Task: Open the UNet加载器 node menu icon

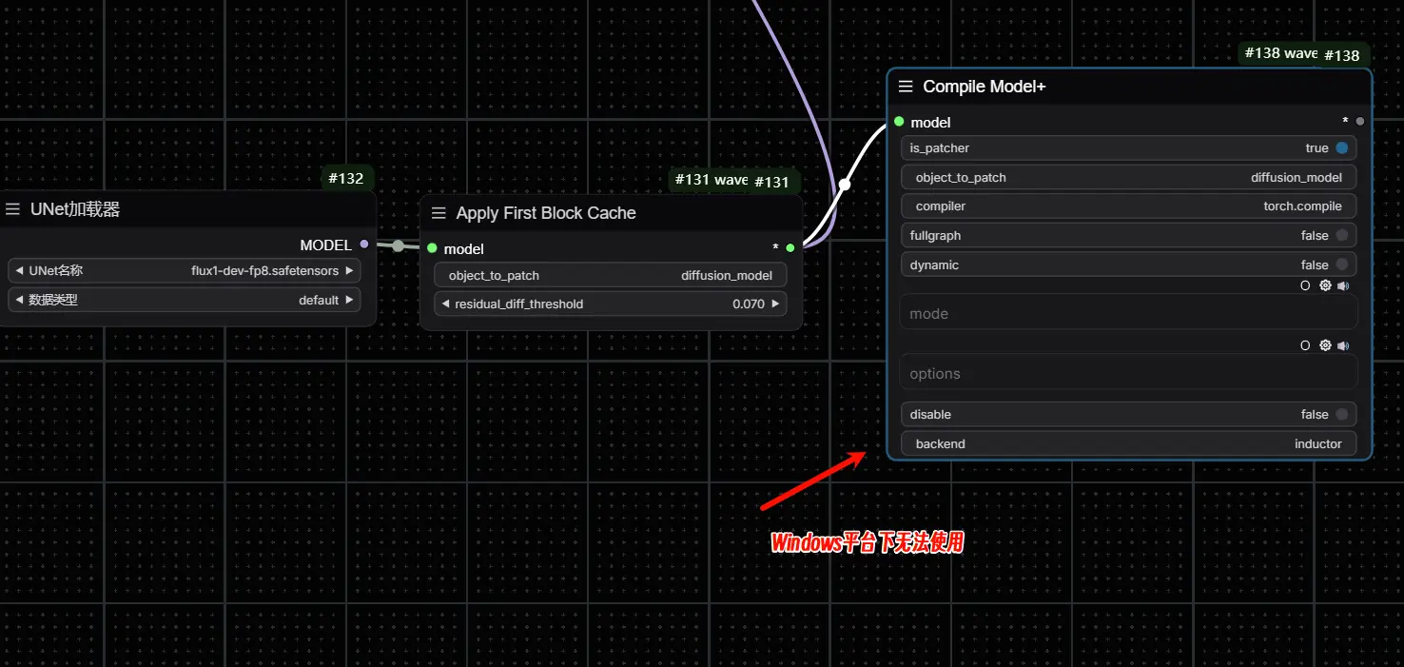Action: 12,209
